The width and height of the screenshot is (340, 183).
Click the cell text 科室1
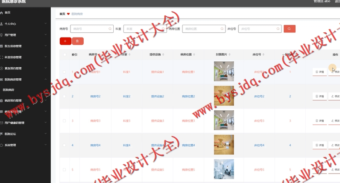click(126, 72)
